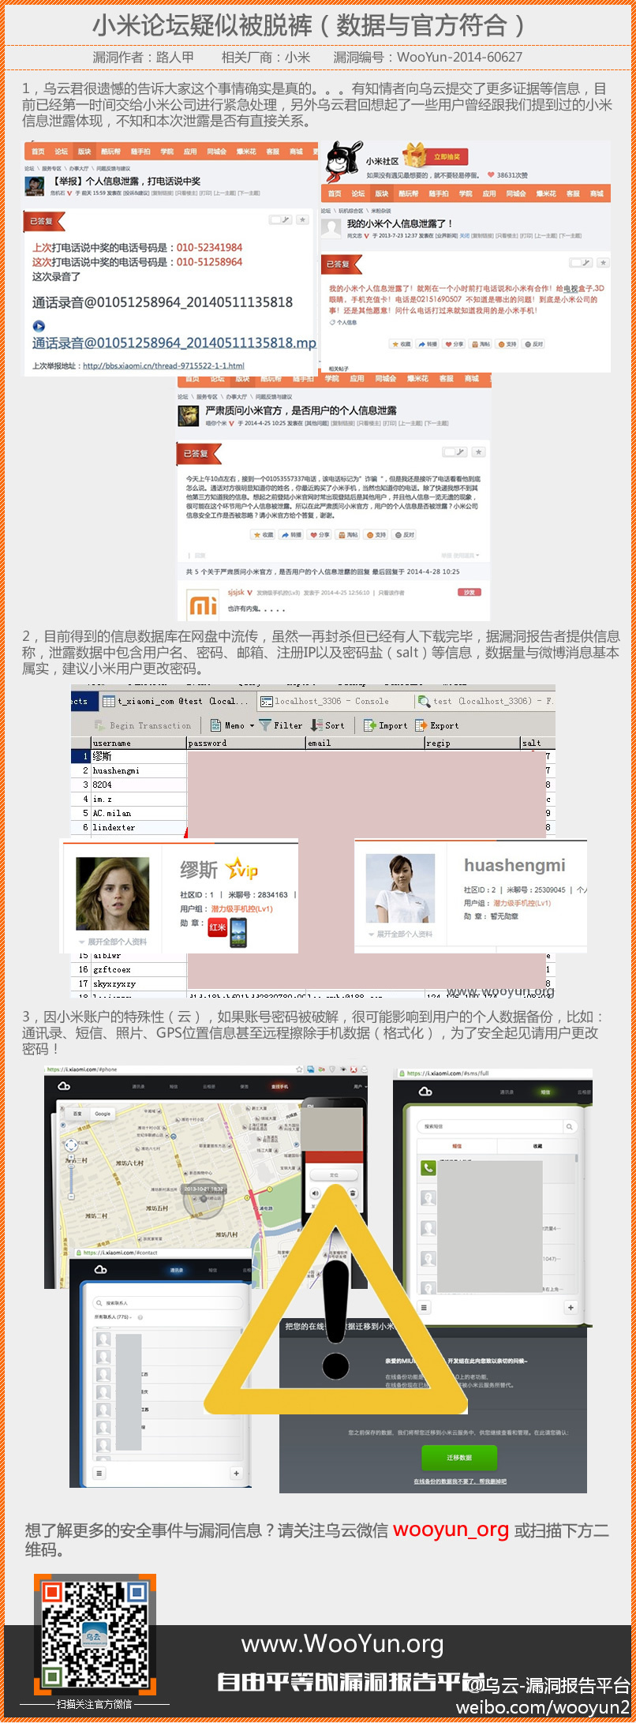Click 反对 under 严肃质问小米官方 post
This screenshot has height=1723, width=636.
click(x=404, y=534)
